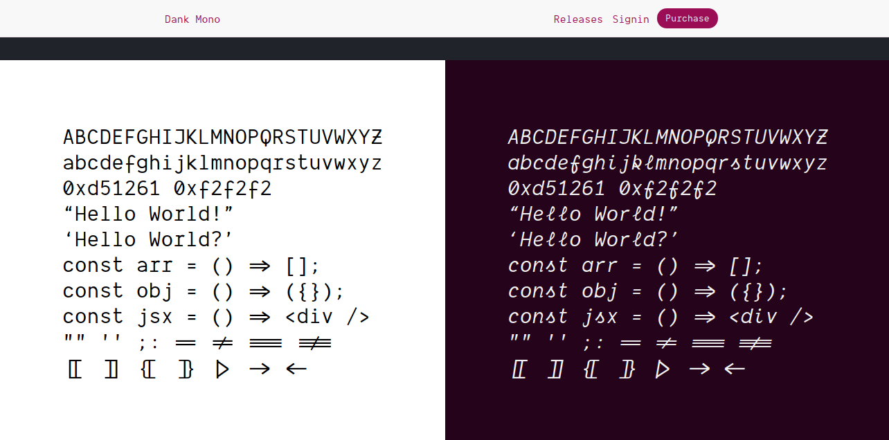Open the Dank Mono home link
The image size is (889, 440).
(192, 19)
